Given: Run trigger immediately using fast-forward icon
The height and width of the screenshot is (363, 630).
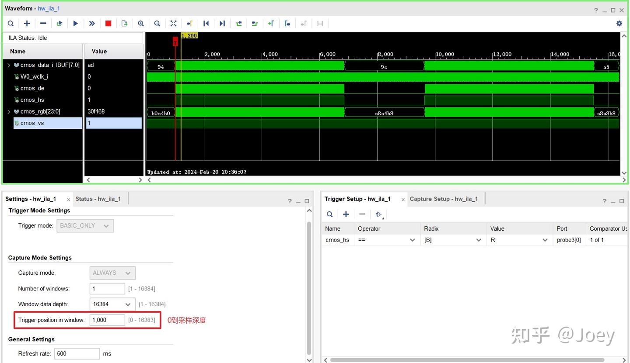Looking at the screenshot, I should [92, 23].
